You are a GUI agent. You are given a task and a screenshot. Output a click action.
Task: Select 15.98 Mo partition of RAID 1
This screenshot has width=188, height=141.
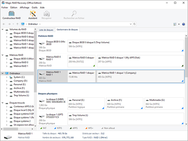81,76
